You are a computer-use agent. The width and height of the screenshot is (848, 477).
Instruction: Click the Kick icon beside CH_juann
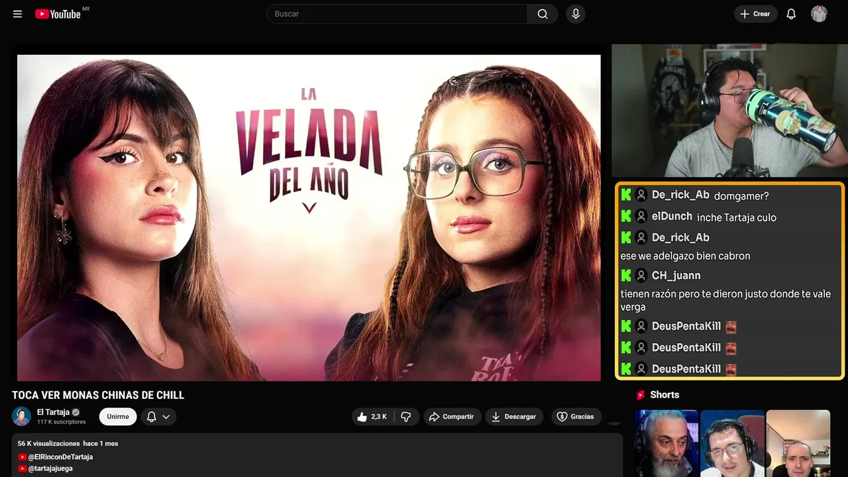(x=626, y=275)
